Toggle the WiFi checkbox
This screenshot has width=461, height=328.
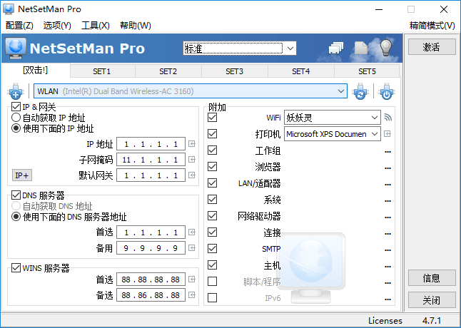[x=212, y=118]
